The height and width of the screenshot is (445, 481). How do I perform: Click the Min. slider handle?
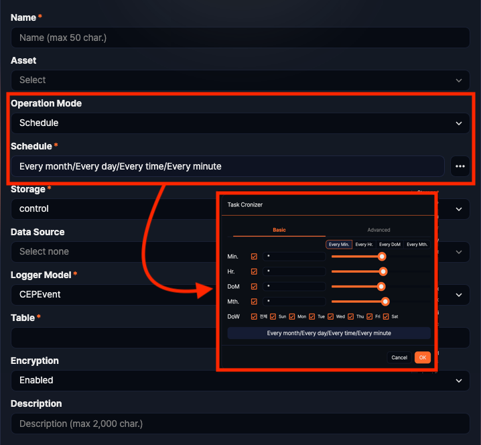(382, 256)
